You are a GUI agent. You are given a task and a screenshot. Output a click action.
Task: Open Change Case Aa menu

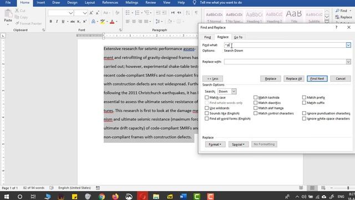106,13
